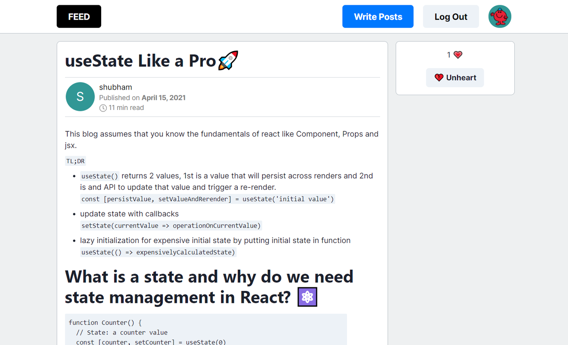Click the rocket emoji in the post title
This screenshot has width=568, height=345.
pos(228,60)
